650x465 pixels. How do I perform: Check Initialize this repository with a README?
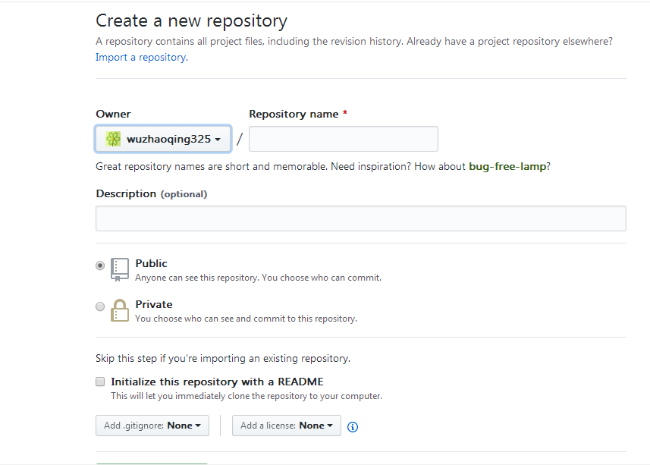point(99,382)
